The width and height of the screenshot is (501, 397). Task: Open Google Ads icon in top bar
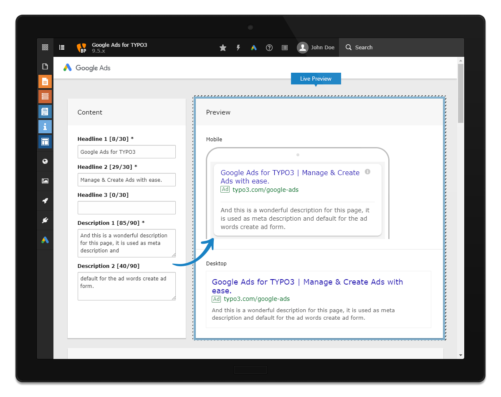[253, 48]
